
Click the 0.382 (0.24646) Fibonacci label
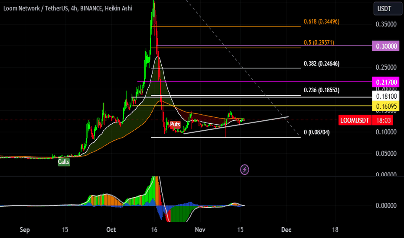[322, 64]
